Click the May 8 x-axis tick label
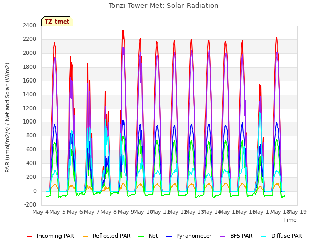Screen dimensions: 328x246 [109, 212]
